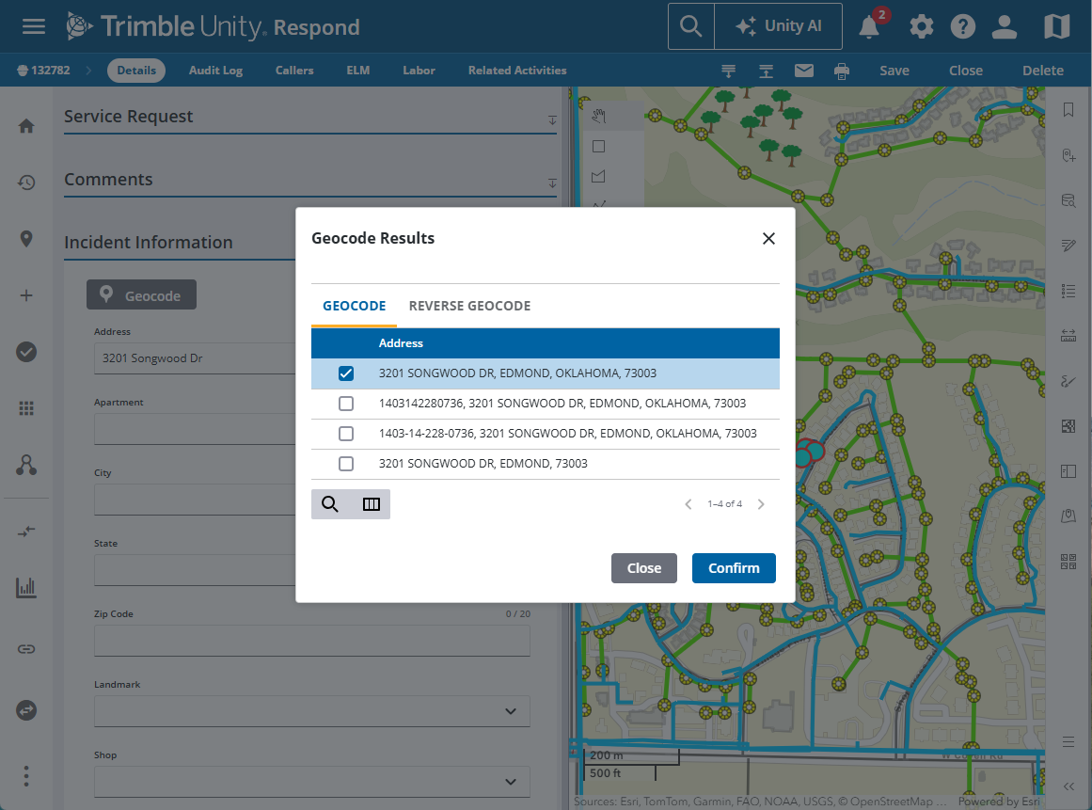Open the Shop dropdown list

click(x=510, y=782)
